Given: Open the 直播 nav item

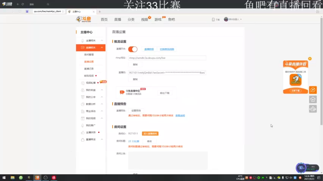Looking at the screenshot, I should coord(117,19).
